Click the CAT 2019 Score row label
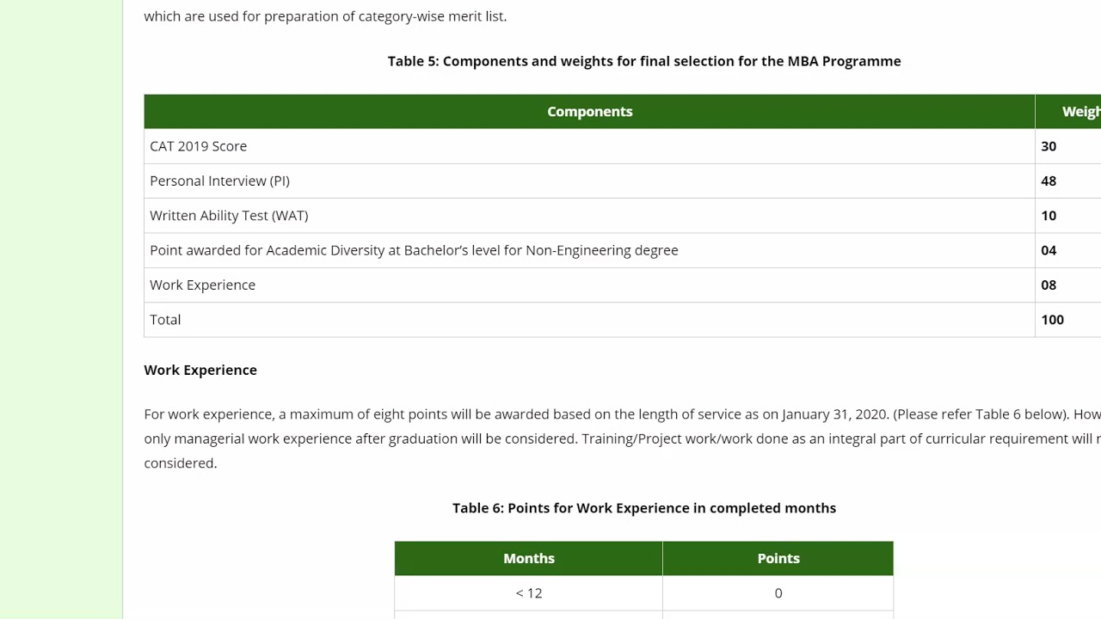 tap(198, 146)
